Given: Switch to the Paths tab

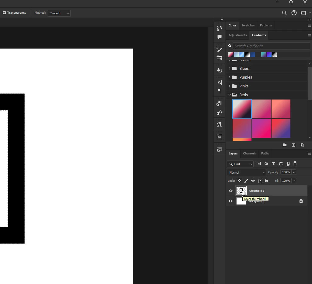Looking at the screenshot, I should click(x=265, y=154).
